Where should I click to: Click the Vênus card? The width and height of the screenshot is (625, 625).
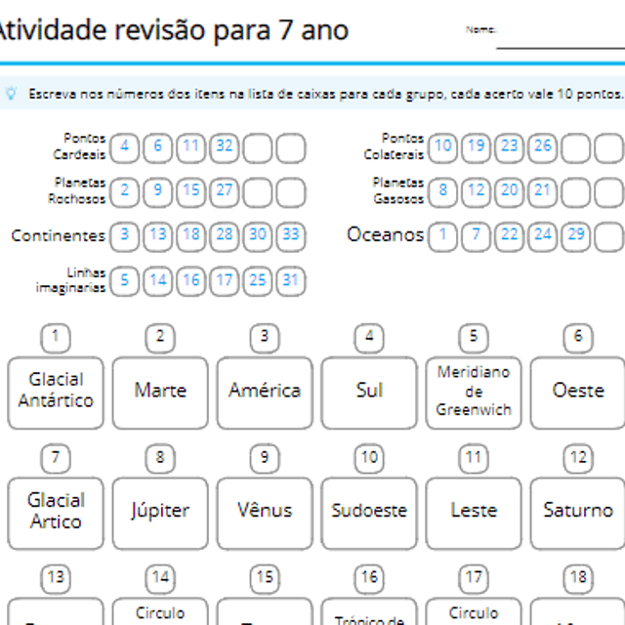(x=265, y=514)
